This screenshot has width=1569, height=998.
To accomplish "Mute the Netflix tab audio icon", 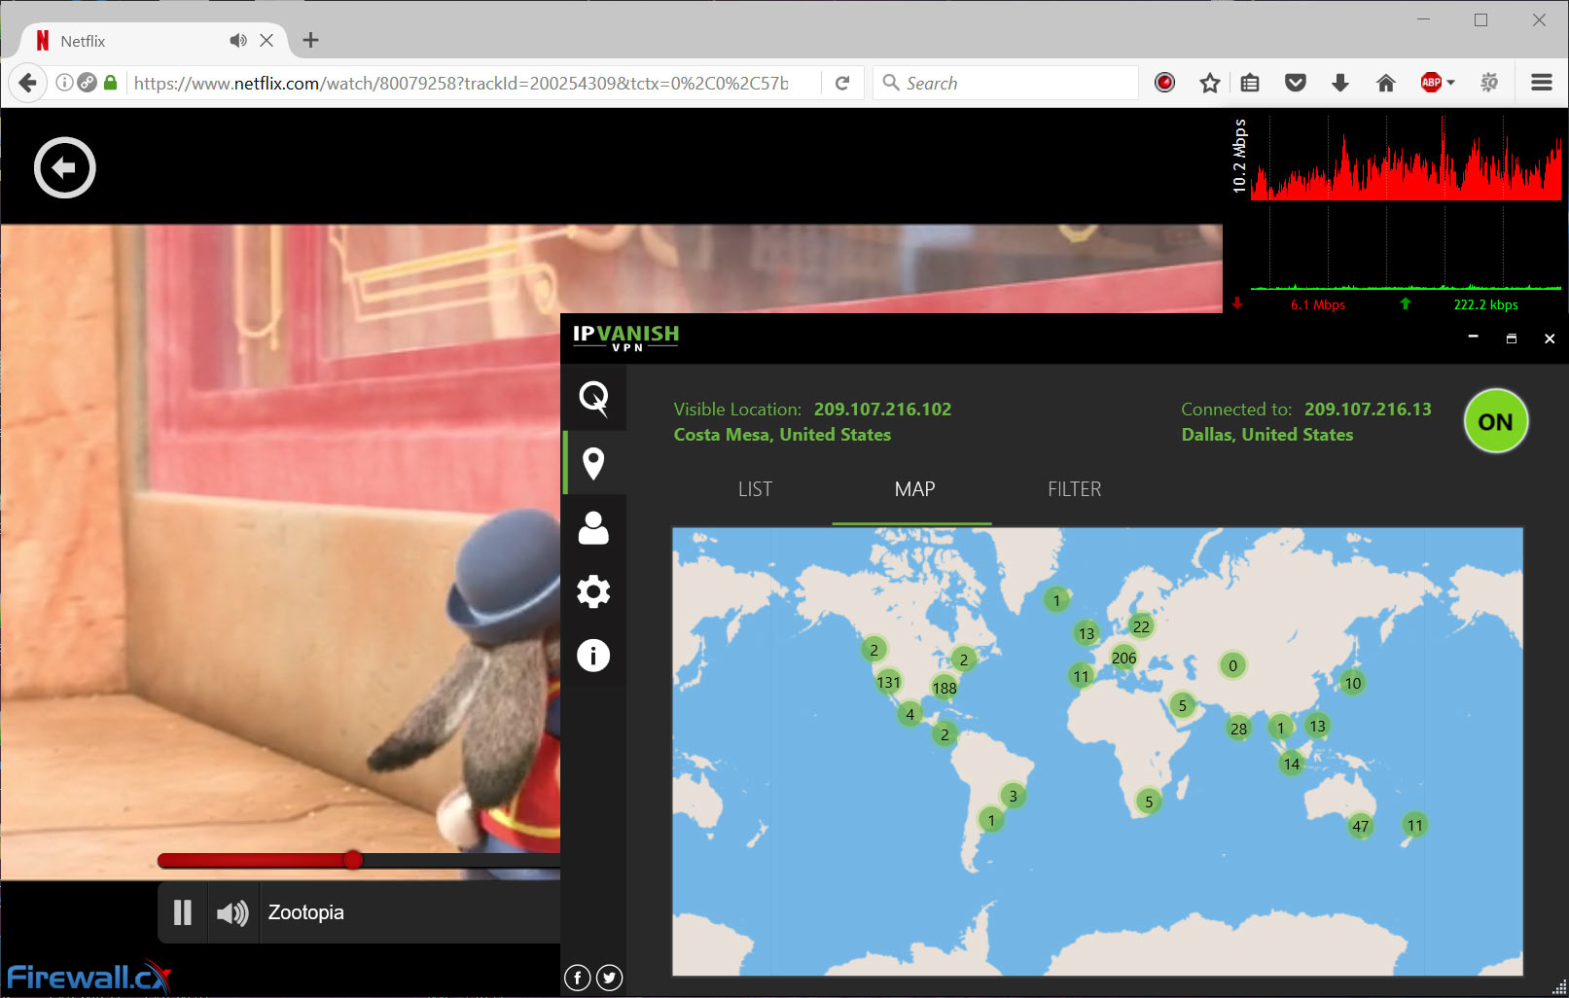I will (x=237, y=40).
